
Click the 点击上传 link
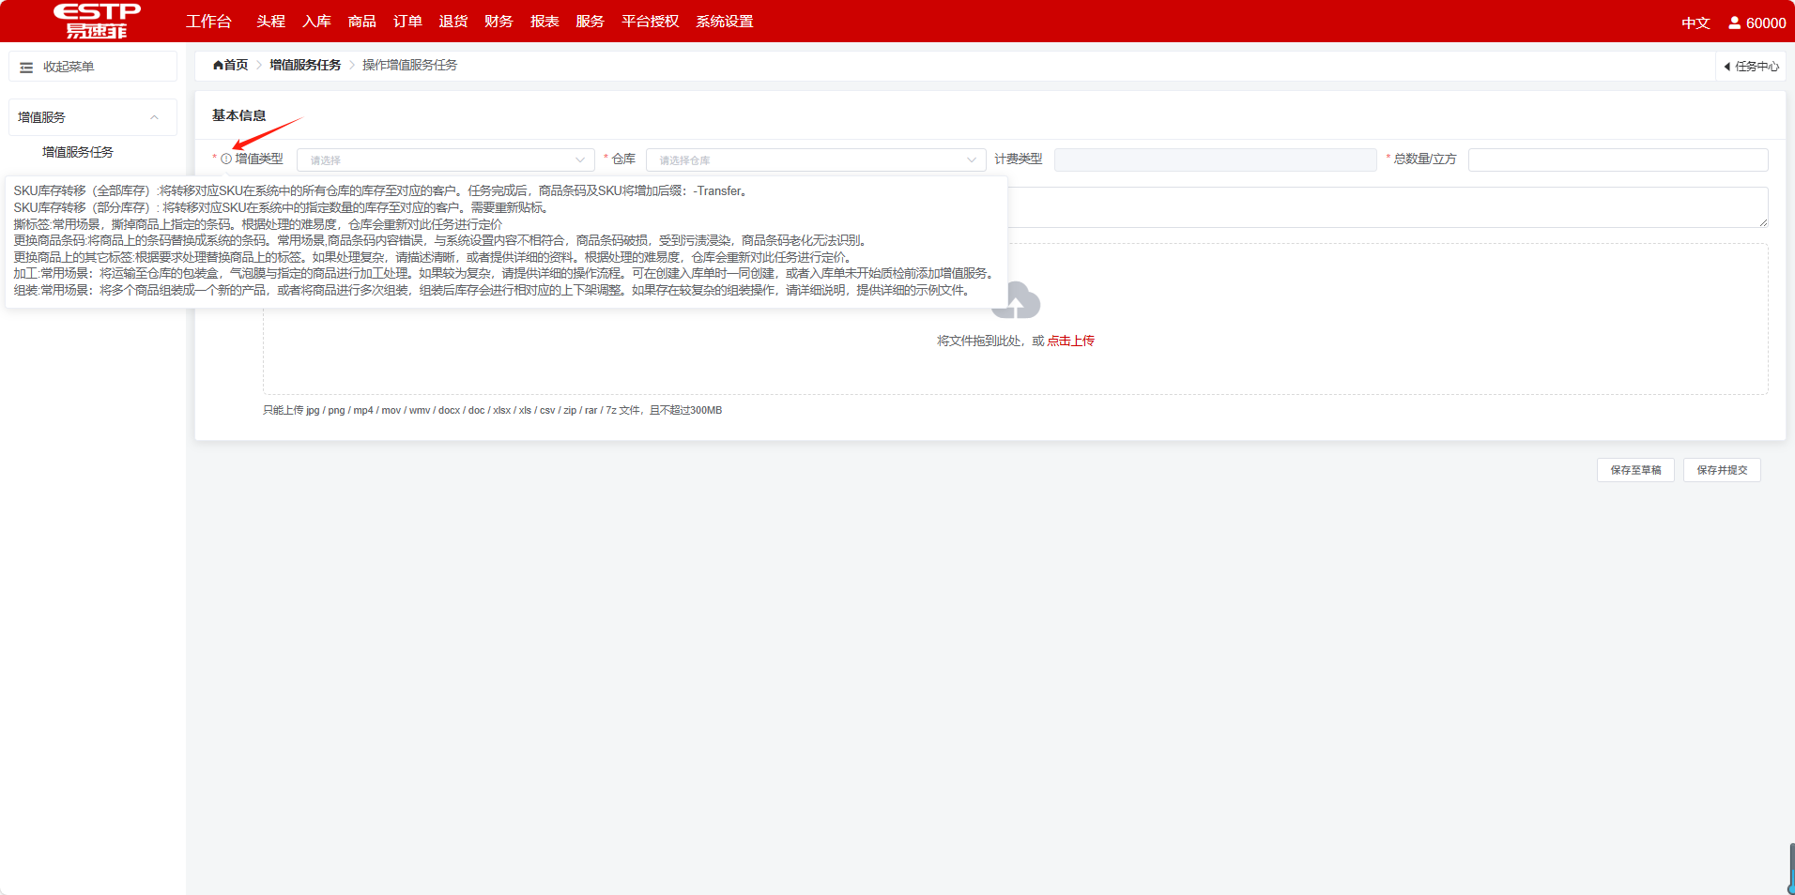click(x=1070, y=341)
